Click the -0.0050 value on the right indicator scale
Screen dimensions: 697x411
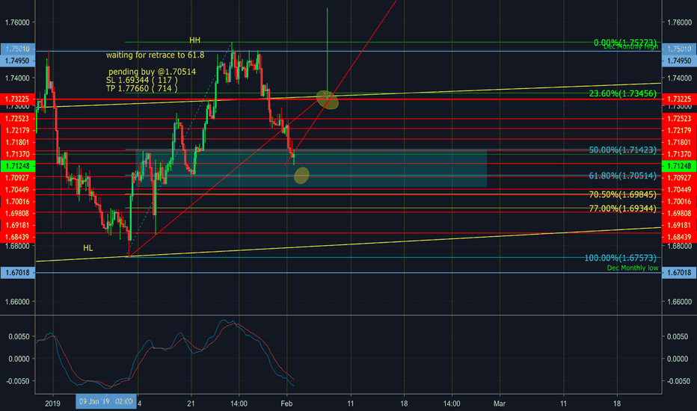679,381
